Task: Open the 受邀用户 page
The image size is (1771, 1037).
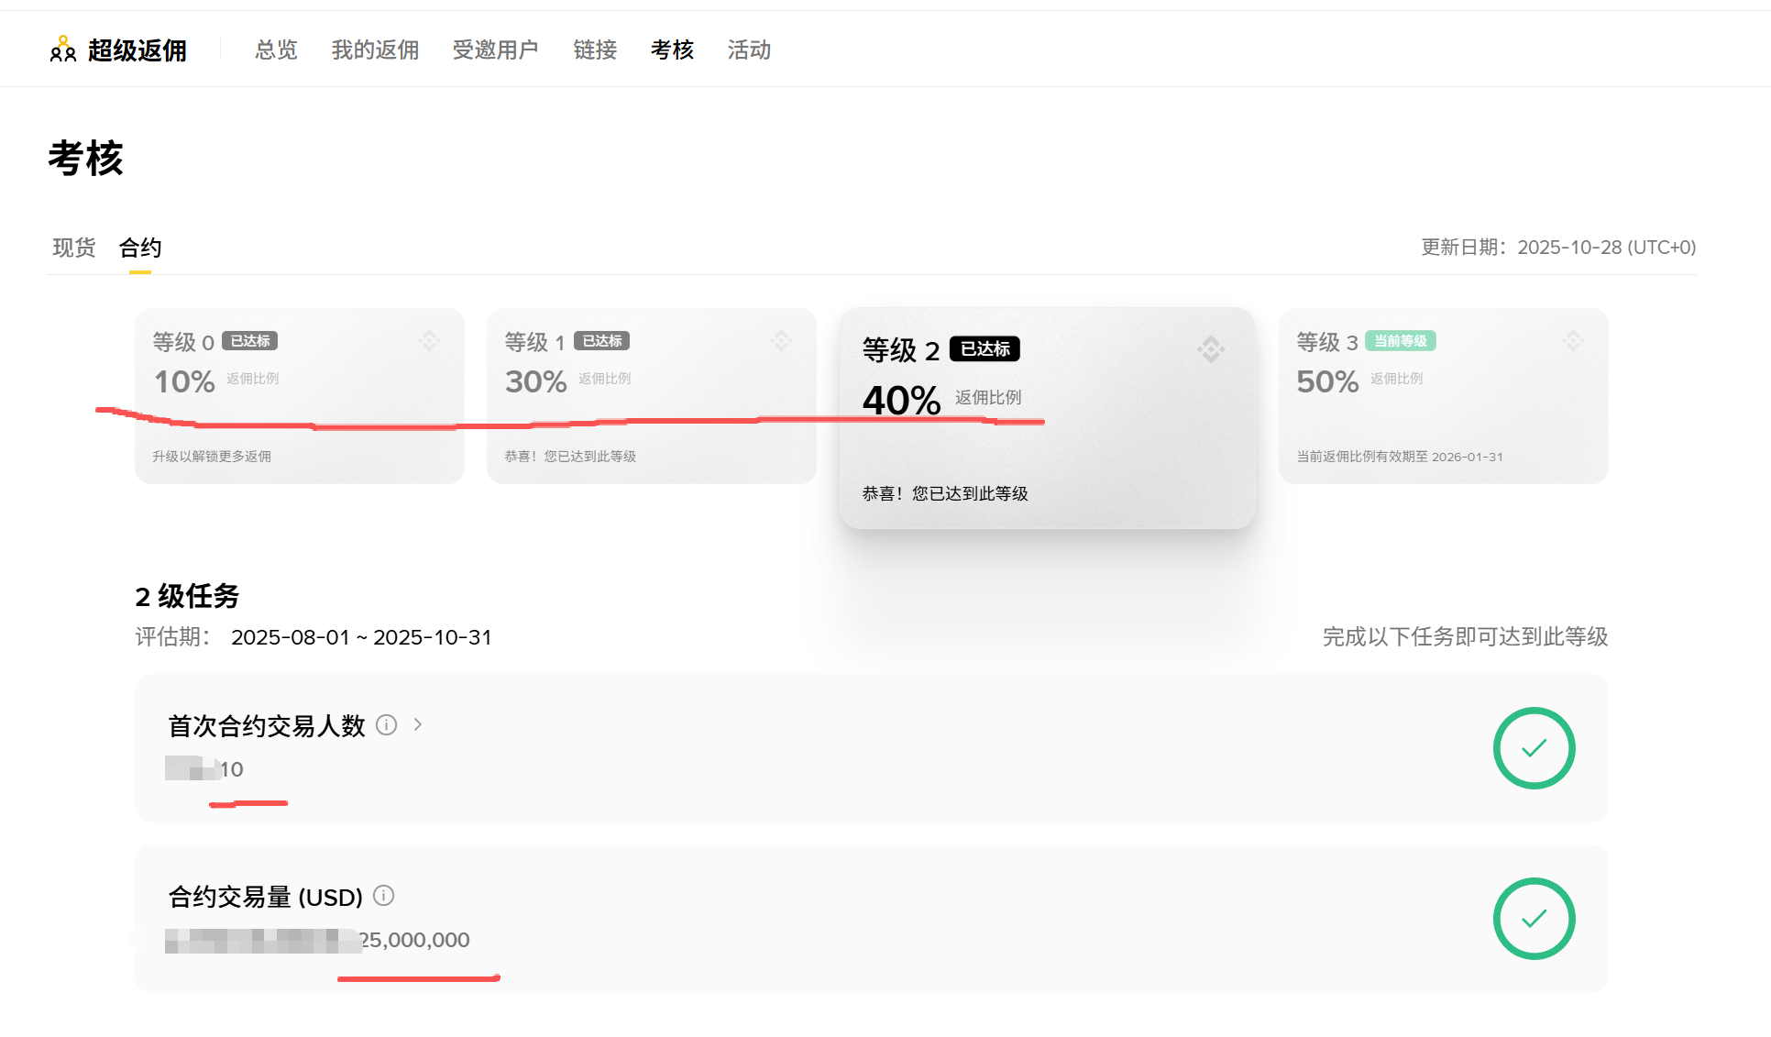Action: coord(495,50)
